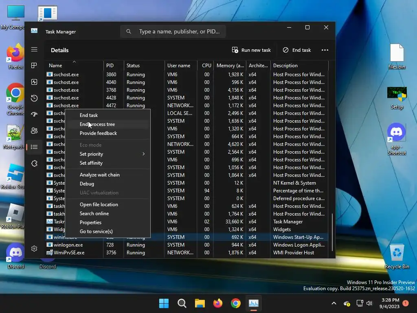Sort by PID column header
417x313 pixels.
click(x=114, y=66)
